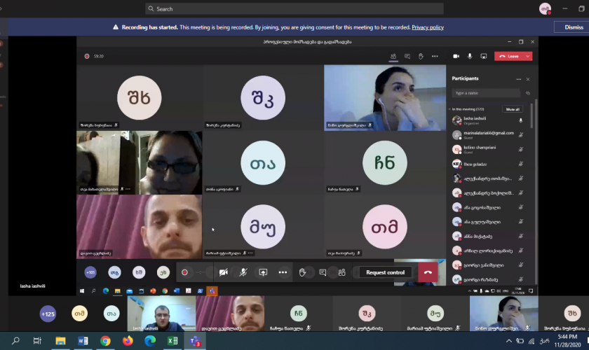Open Microsoft Edge from the taskbar
Screen dimensions: 589x350
click(x=150, y=341)
